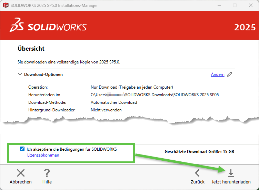The width and height of the screenshot is (259, 190).
Task: Start download with Jetzt herunterladen icon
Action: [x=231, y=173]
